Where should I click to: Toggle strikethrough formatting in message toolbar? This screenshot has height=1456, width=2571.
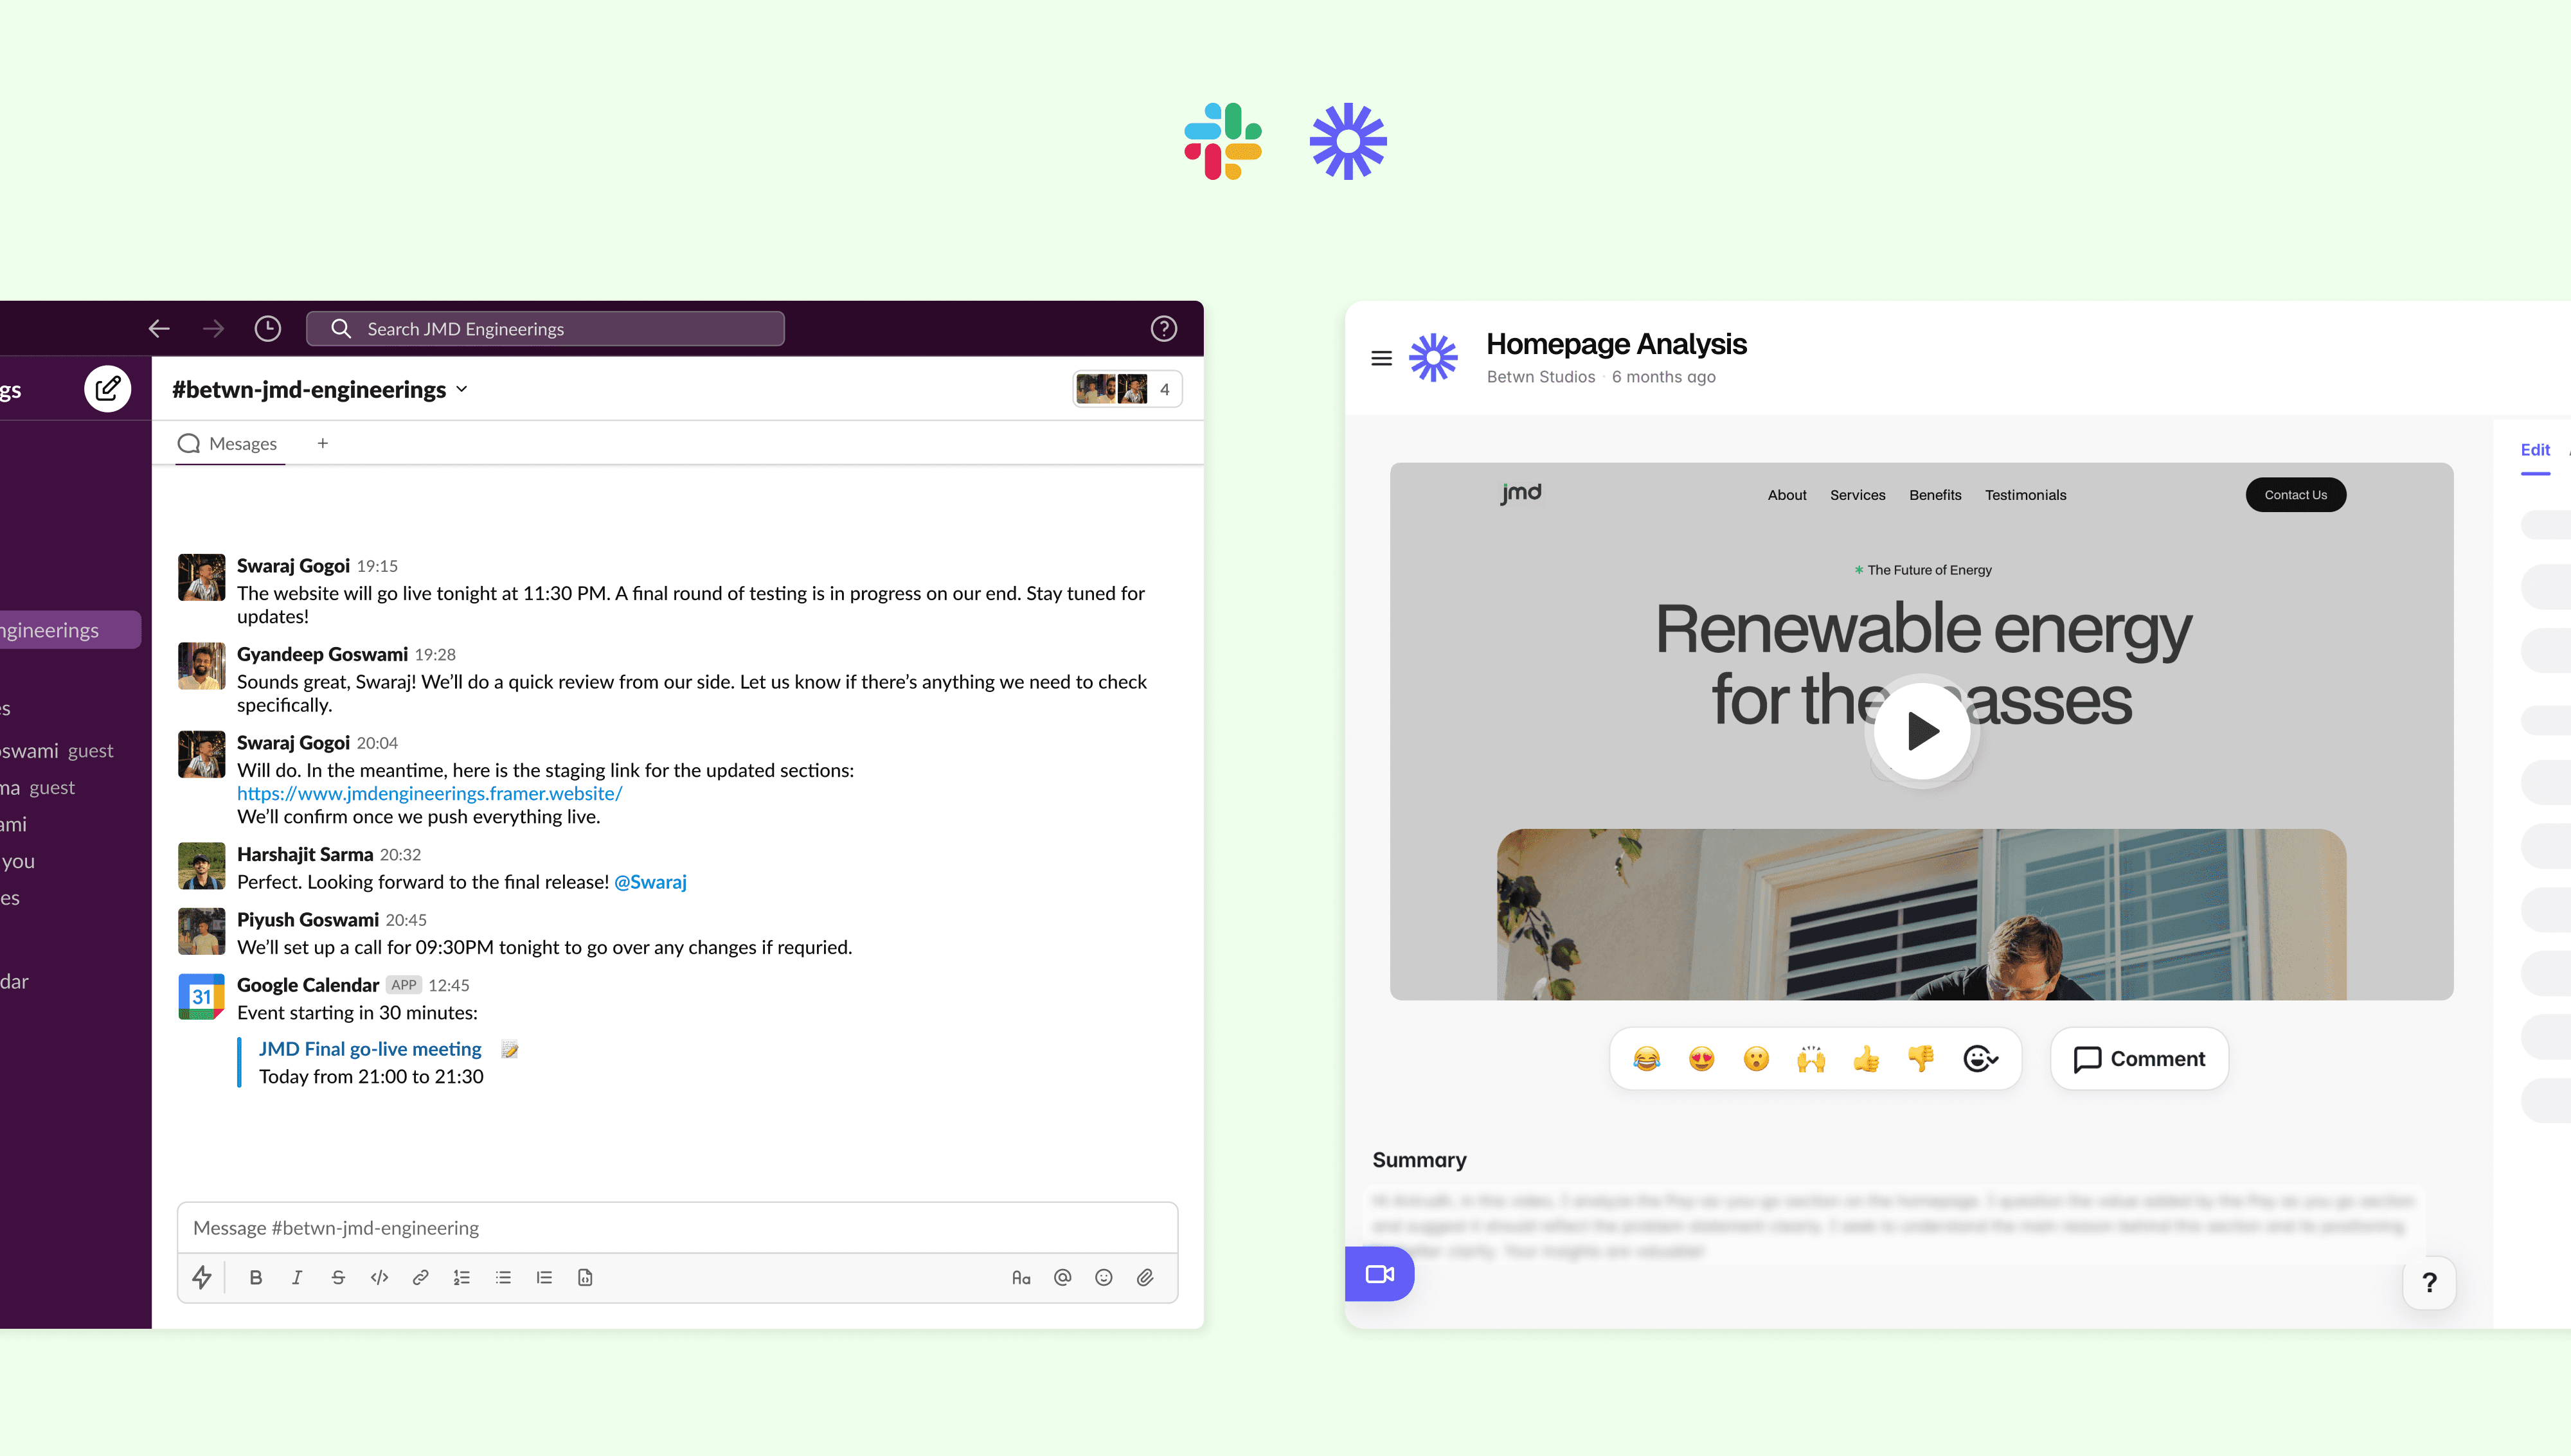[x=338, y=1277]
